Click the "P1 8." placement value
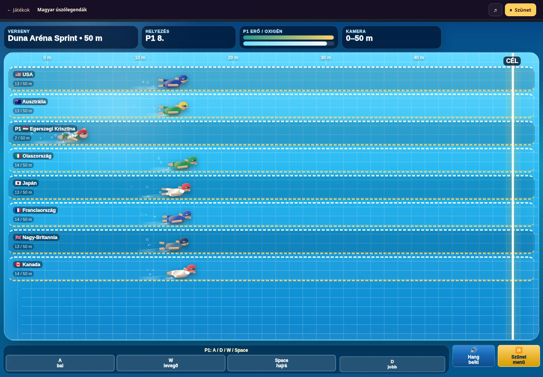The height and width of the screenshot is (377, 543). [155, 38]
